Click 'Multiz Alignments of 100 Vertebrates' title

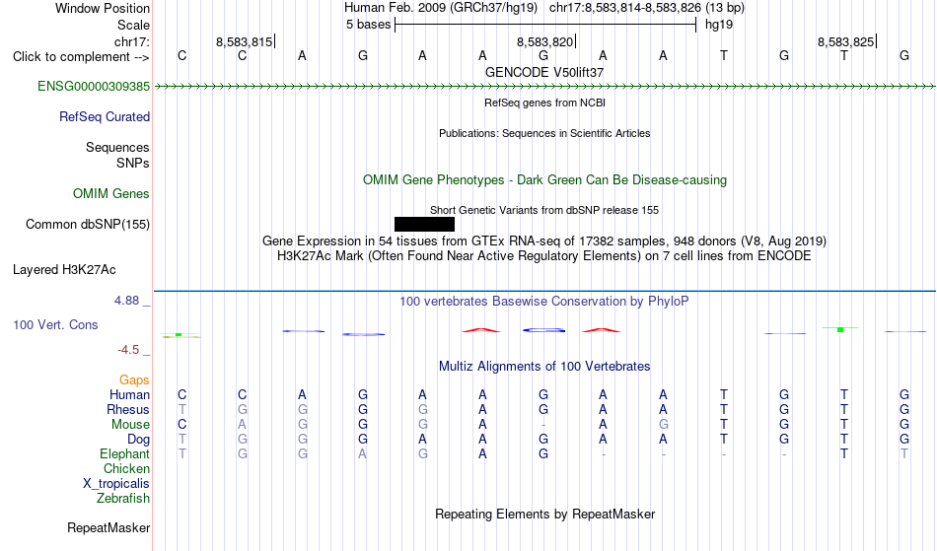pos(544,367)
